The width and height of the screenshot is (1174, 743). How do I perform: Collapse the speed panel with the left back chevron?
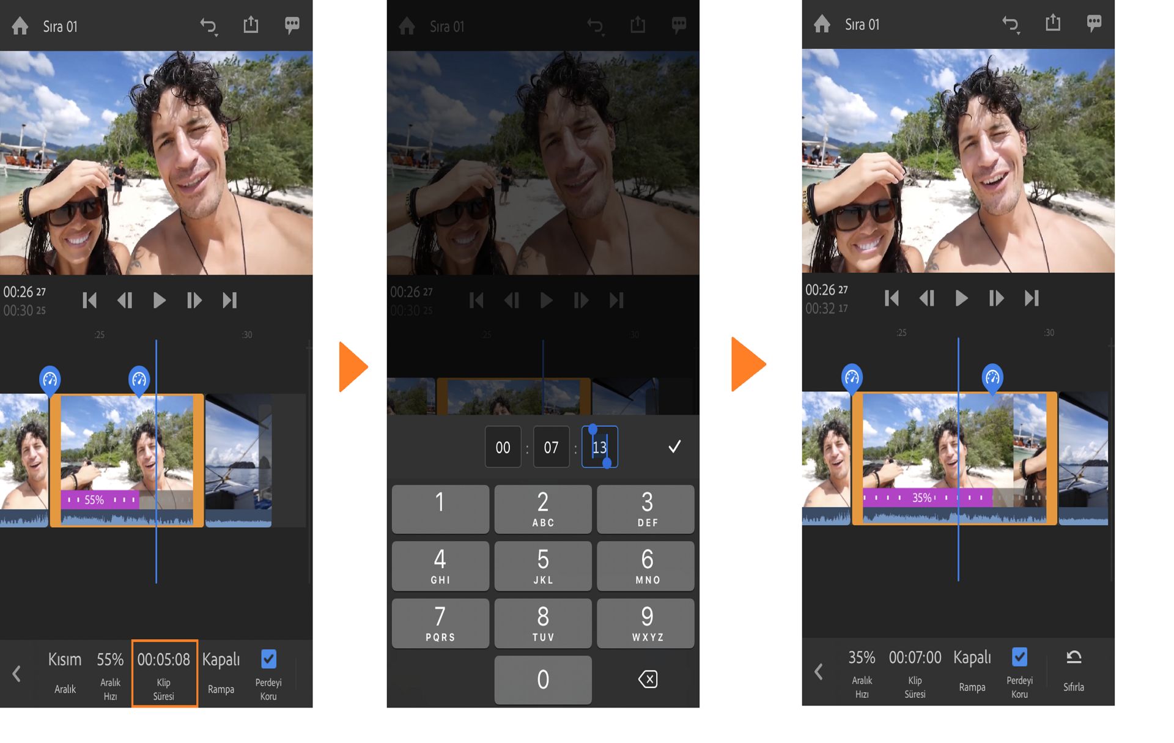[x=17, y=674]
